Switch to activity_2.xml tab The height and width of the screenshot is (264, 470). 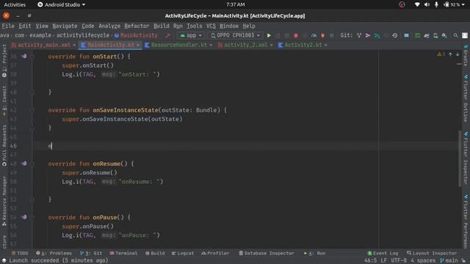(x=245, y=45)
